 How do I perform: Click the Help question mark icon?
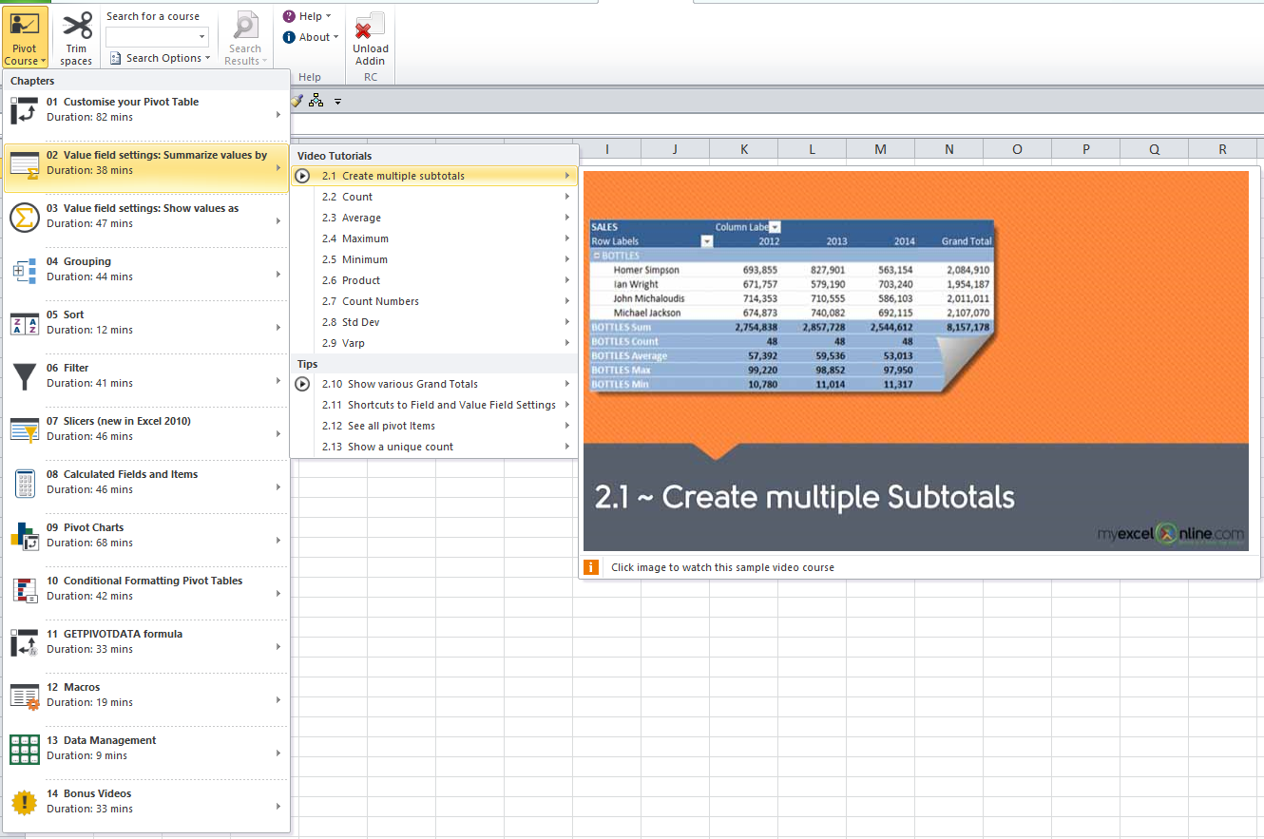(x=289, y=16)
